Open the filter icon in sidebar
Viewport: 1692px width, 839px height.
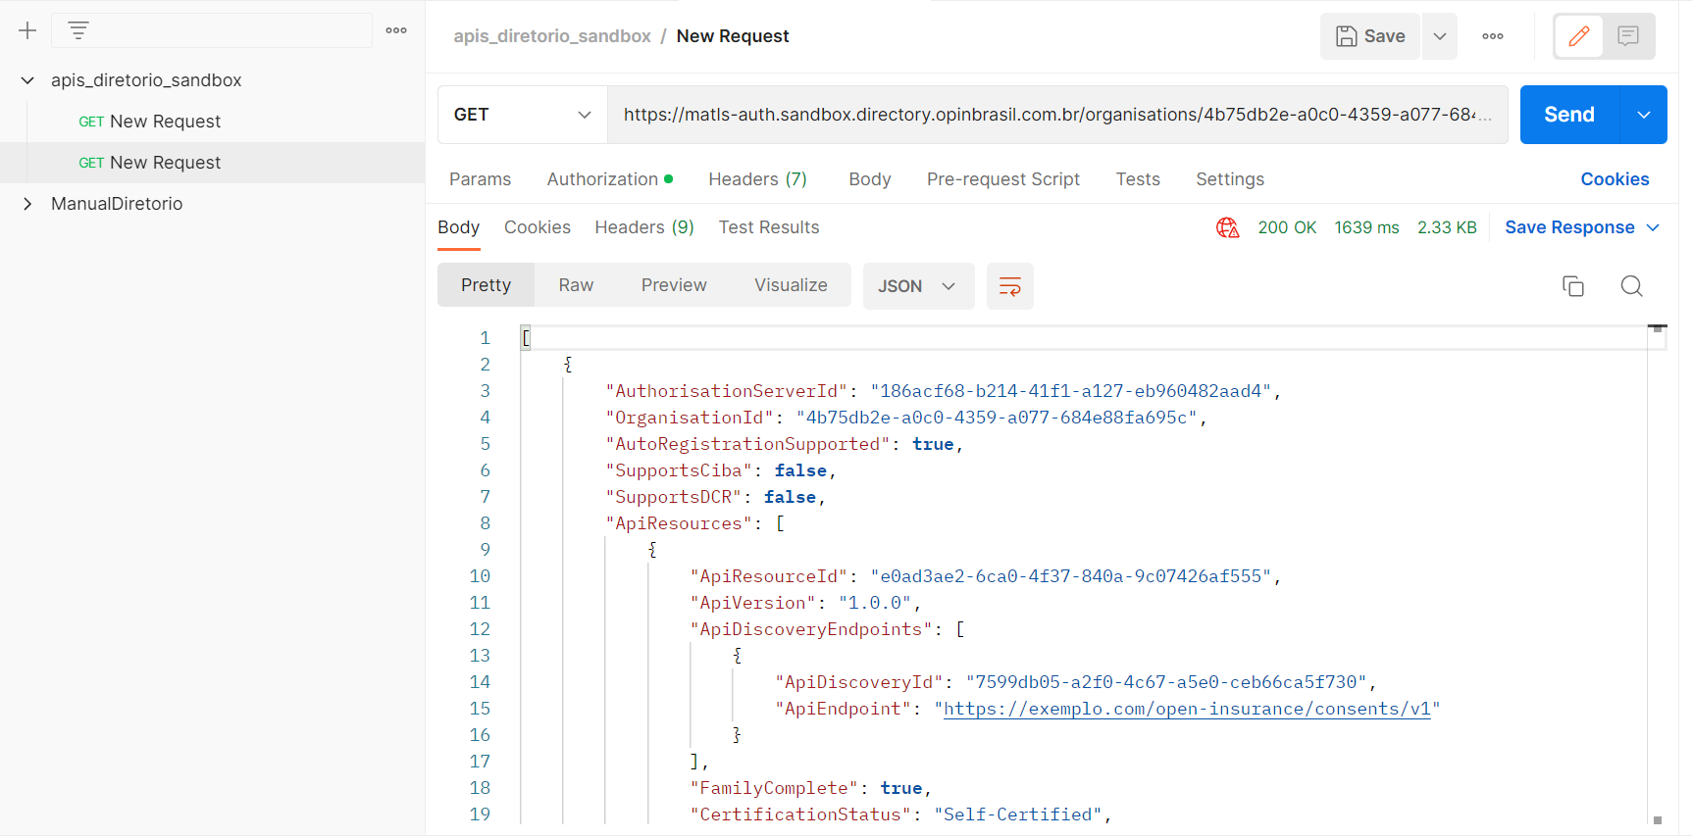point(78,30)
